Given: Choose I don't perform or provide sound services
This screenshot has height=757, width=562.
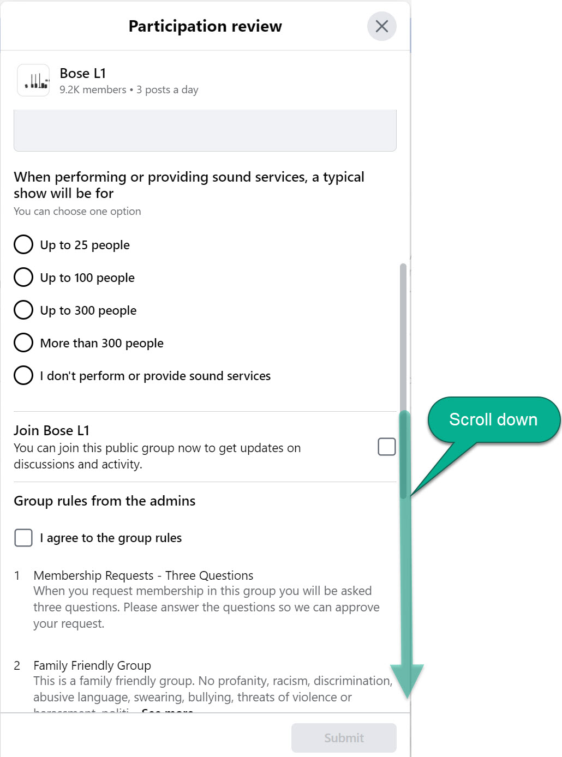Looking at the screenshot, I should tap(23, 375).
